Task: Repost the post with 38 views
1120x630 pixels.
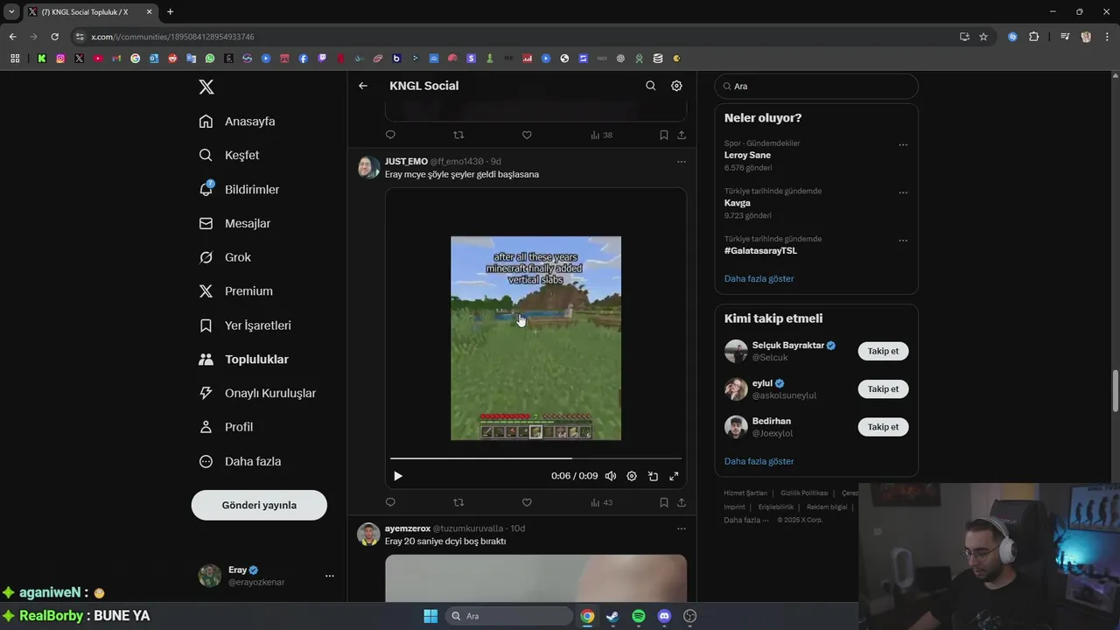Action: (458, 135)
